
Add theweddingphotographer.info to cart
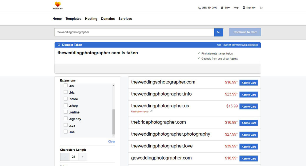[x=248, y=95]
